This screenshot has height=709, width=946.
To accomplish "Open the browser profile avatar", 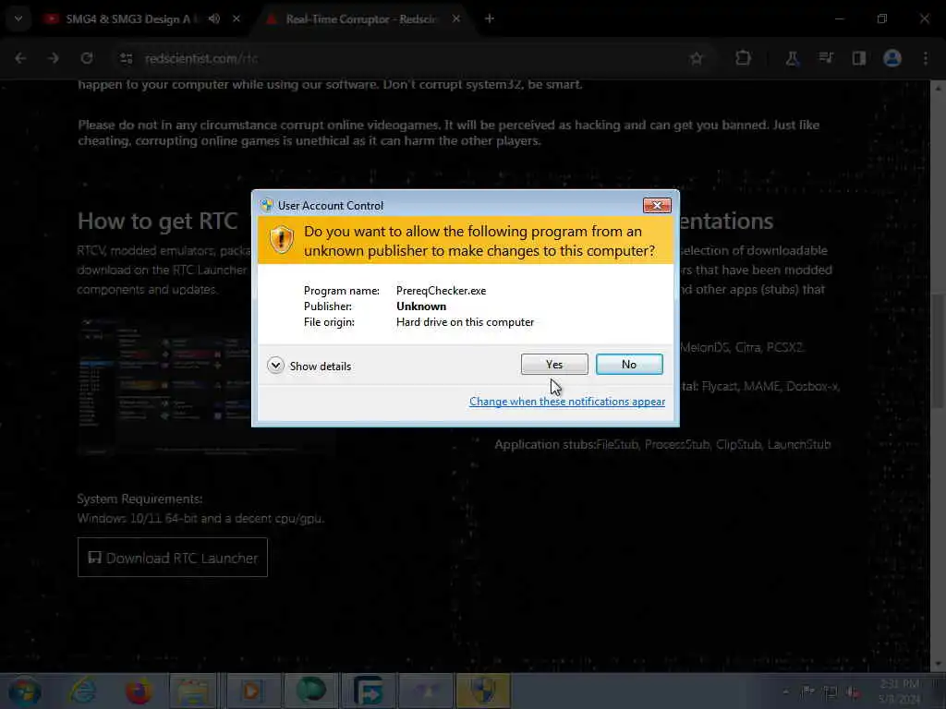I will [x=892, y=58].
